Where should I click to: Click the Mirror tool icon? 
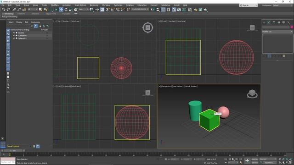click(x=153, y=10)
